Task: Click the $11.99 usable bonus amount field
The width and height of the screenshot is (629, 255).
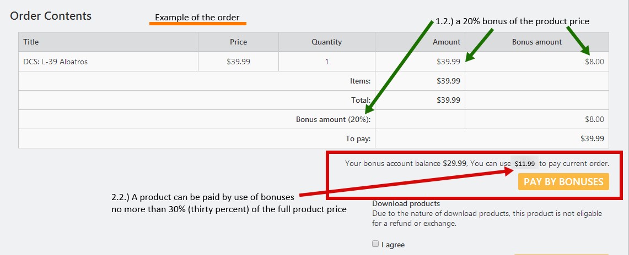Action: click(524, 164)
